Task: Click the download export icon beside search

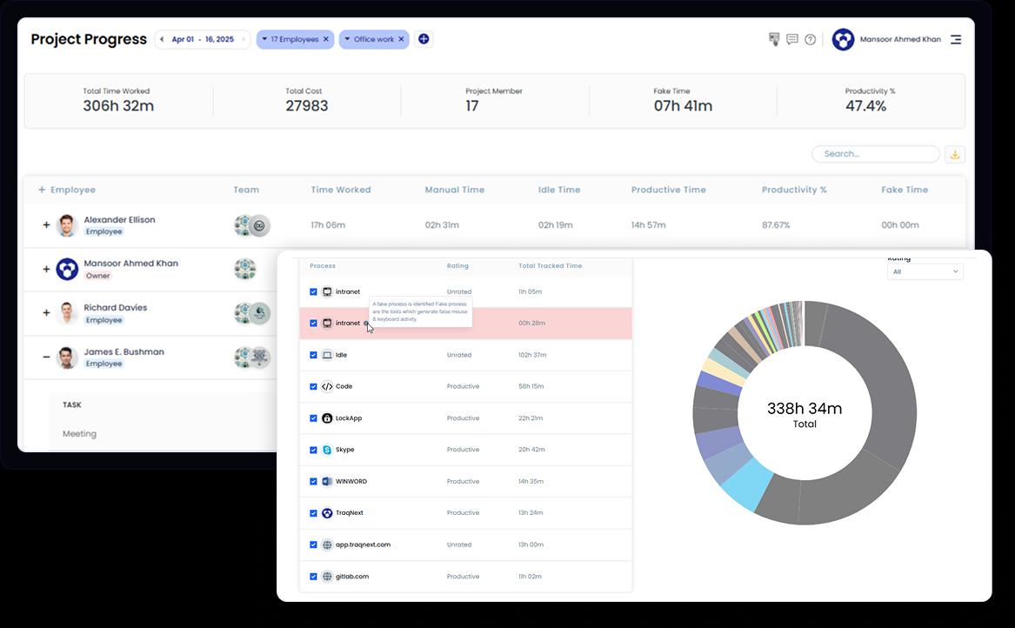Action: 954,154
